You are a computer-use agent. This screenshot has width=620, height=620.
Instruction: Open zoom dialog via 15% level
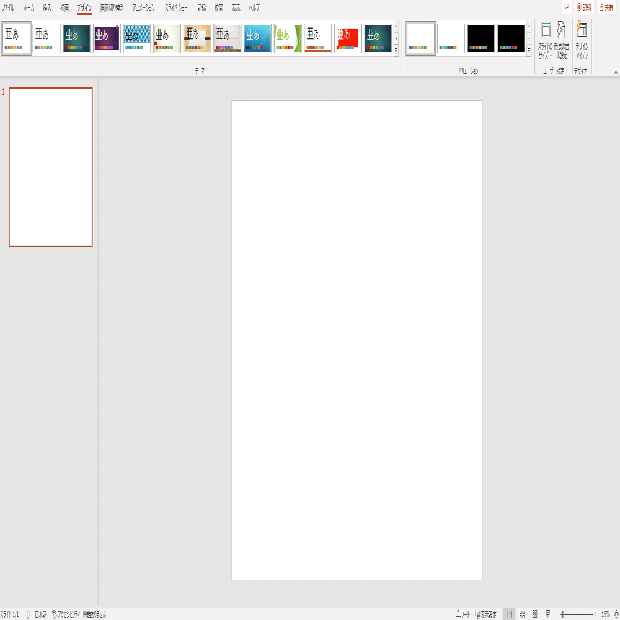pyautogui.click(x=605, y=614)
